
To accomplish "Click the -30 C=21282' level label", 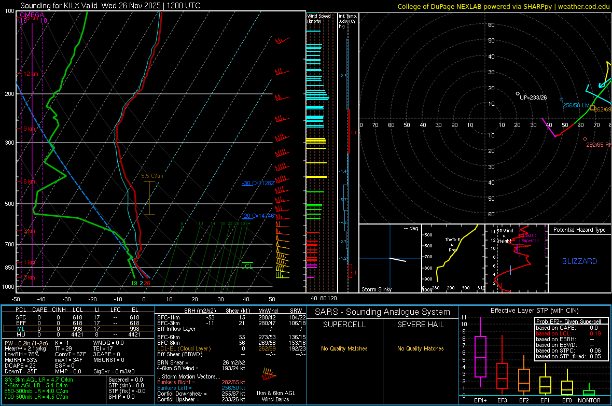I will [x=258, y=183].
